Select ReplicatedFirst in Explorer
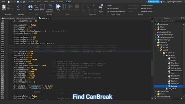This screenshot has width=185, height=104. [165, 32]
